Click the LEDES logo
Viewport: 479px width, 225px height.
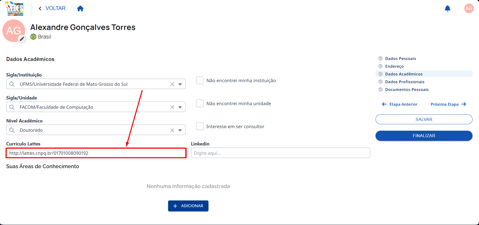click(14, 9)
